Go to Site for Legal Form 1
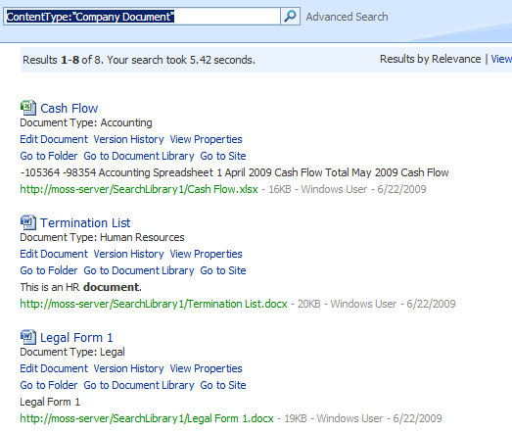The image size is (512, 433). 223,385
